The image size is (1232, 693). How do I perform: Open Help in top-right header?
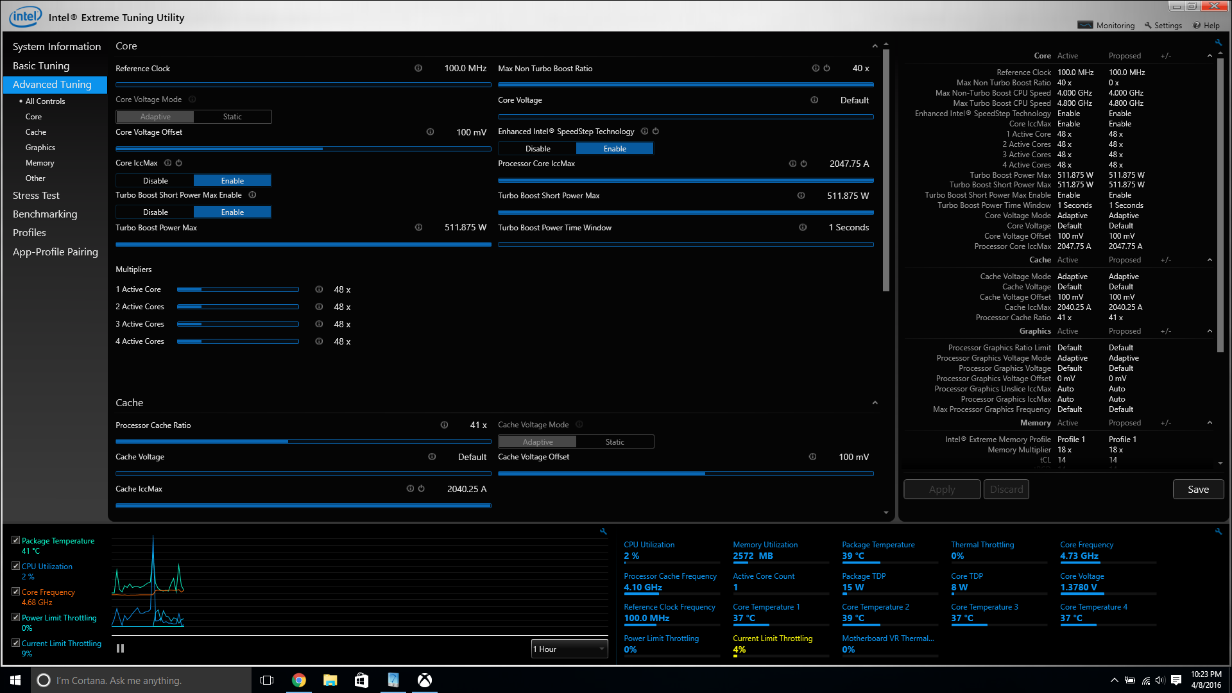click(x=1206, y=26)
